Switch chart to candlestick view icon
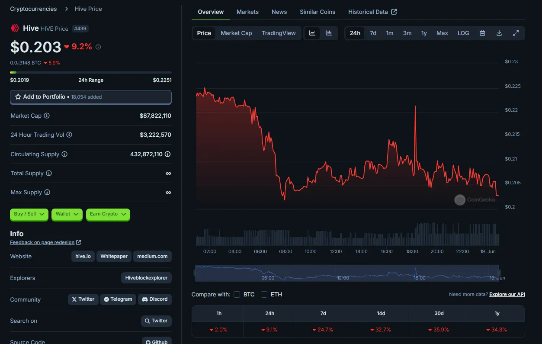The width and height of the screenshot is (542, 344). pyautogui.click(x=329, y=33)
